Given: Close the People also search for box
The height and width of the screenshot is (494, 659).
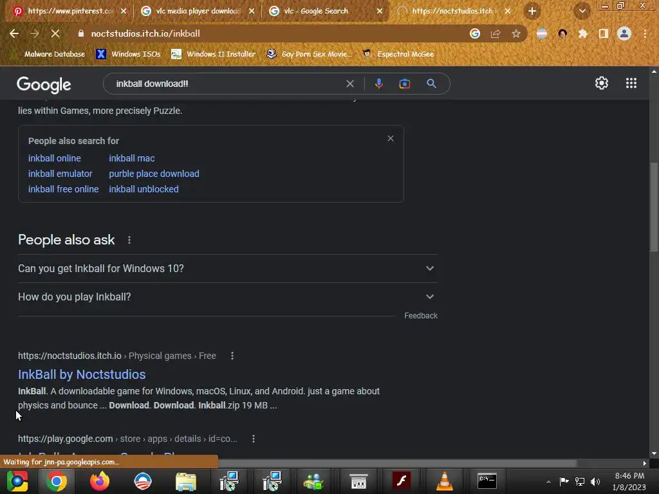Looking at the screenshot, I should (x=391, y=139).
